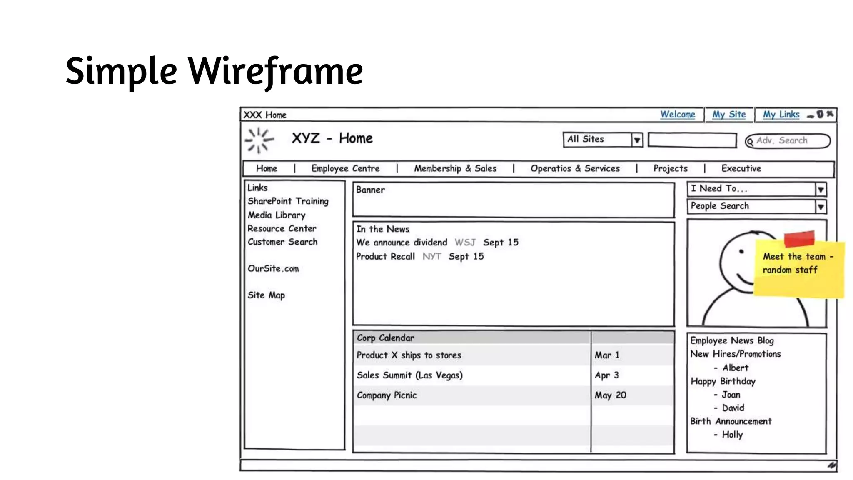The width and height of the screenshot is (853, 480).
Task: Open the Projects menu item
Action: (670, 168)
